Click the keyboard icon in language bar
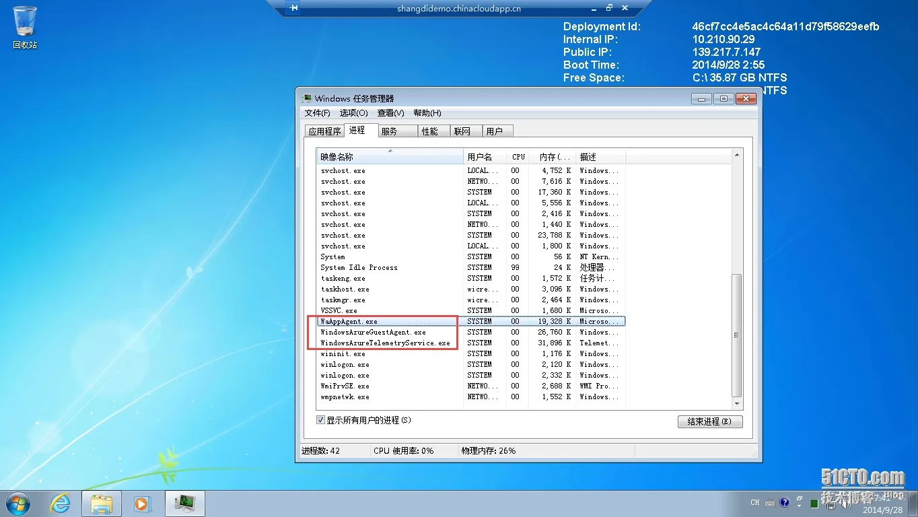This screenshot has width=918, height=517. 771,502
